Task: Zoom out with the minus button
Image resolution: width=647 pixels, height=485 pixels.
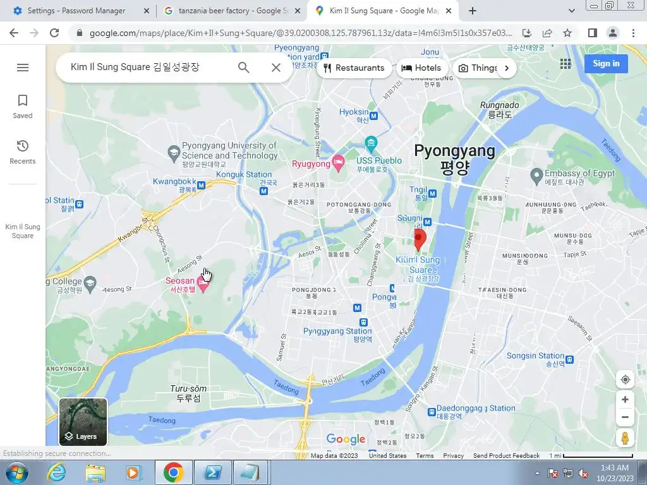Action: (625, 417)
